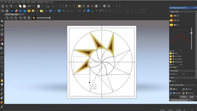Collapse the Scale section header

tap(182, 78)
